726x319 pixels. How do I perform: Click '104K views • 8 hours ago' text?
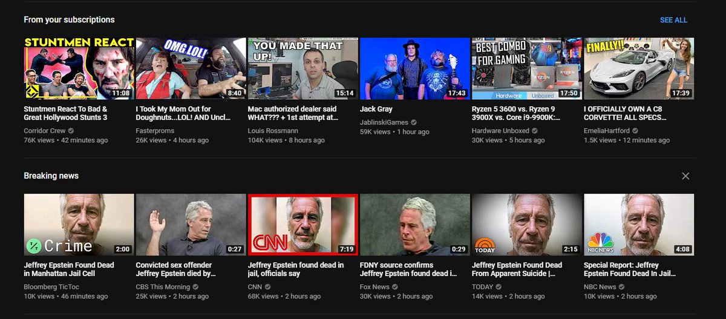(286, 140)
